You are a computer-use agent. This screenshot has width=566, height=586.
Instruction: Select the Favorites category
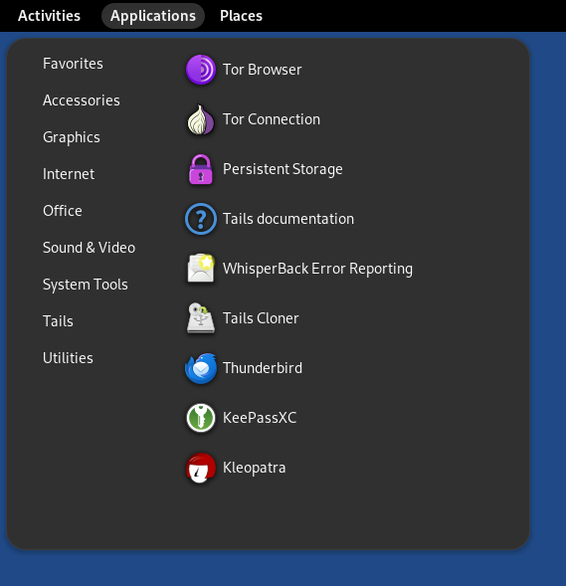tap(73, 64)
